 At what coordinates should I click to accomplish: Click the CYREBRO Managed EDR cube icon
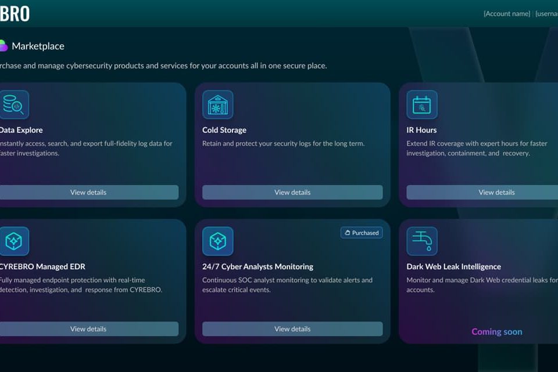[13, 241]
